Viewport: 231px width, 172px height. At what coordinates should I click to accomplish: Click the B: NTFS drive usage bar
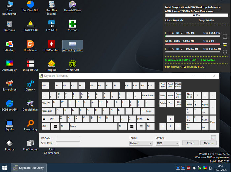coord(192,36)
